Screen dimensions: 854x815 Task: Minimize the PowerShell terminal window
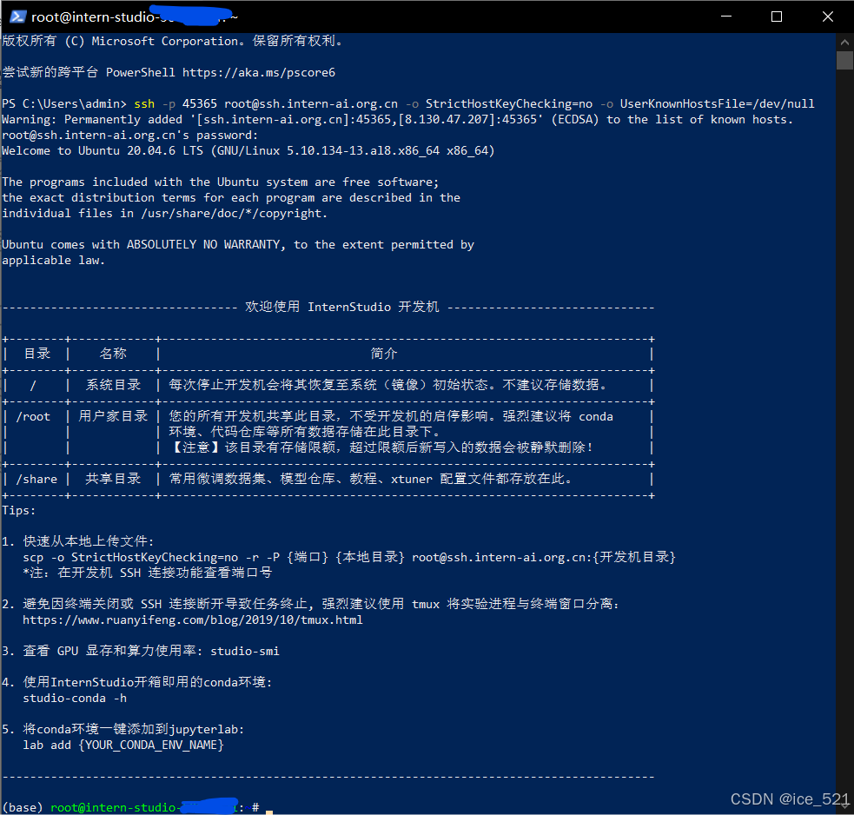click(726, 17)
